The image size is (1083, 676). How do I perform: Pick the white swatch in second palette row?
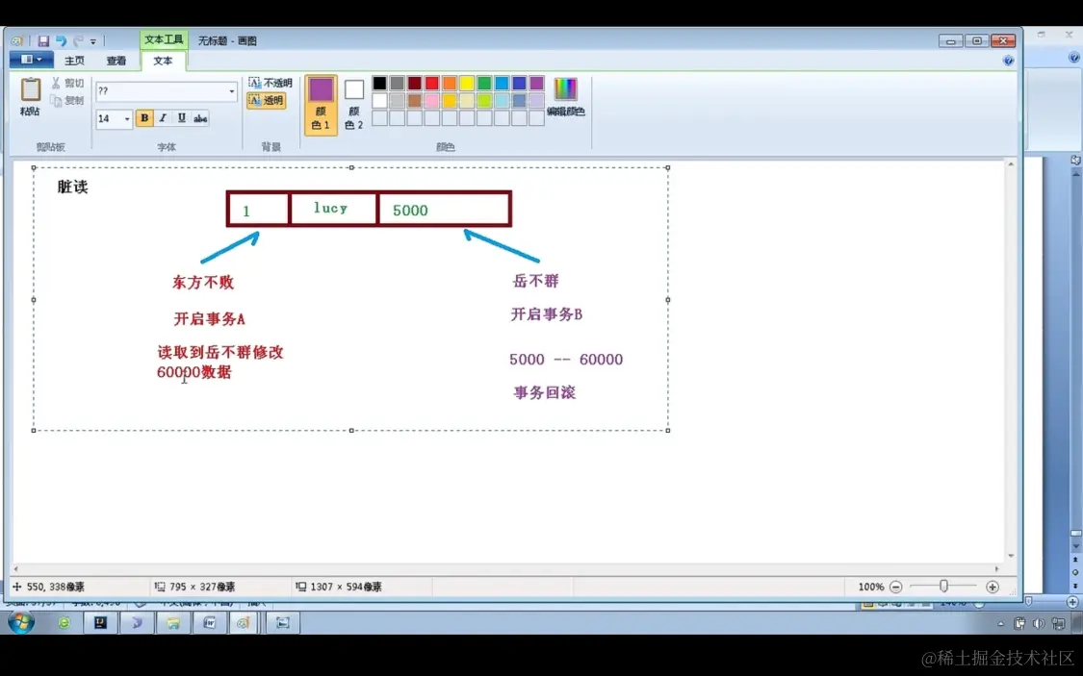(x=379, y=101)
